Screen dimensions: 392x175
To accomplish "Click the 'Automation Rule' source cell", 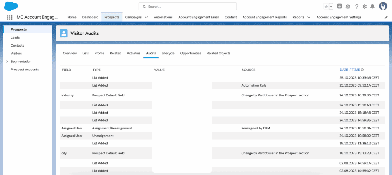I will point(254,85).
